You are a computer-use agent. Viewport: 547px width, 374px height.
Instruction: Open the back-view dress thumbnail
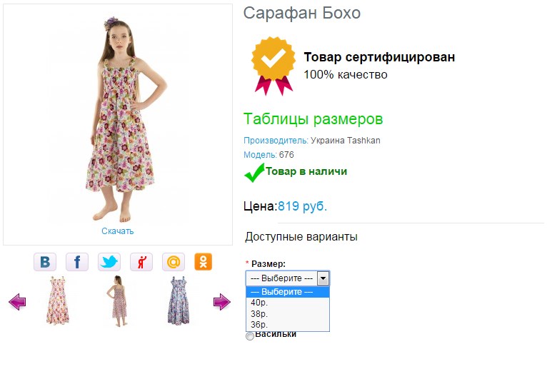(x=118, y=302)
